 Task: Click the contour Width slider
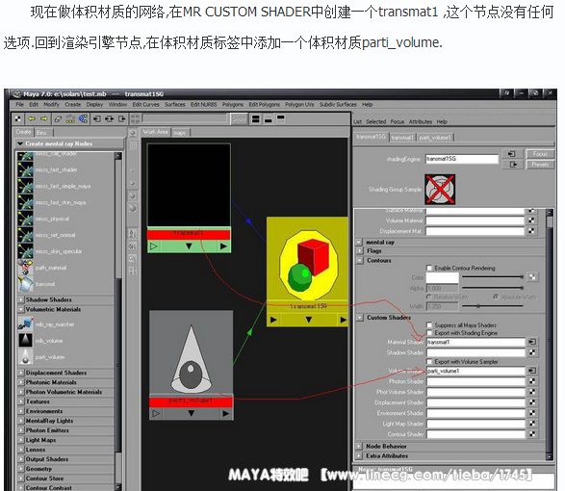click(493, 306)
